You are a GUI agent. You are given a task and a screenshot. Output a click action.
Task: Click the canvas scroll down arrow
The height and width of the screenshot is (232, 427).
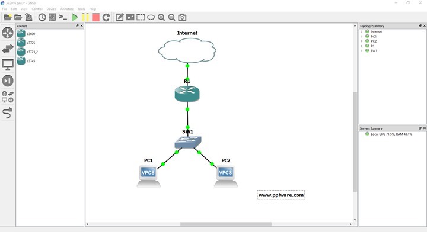pos(355,220)
